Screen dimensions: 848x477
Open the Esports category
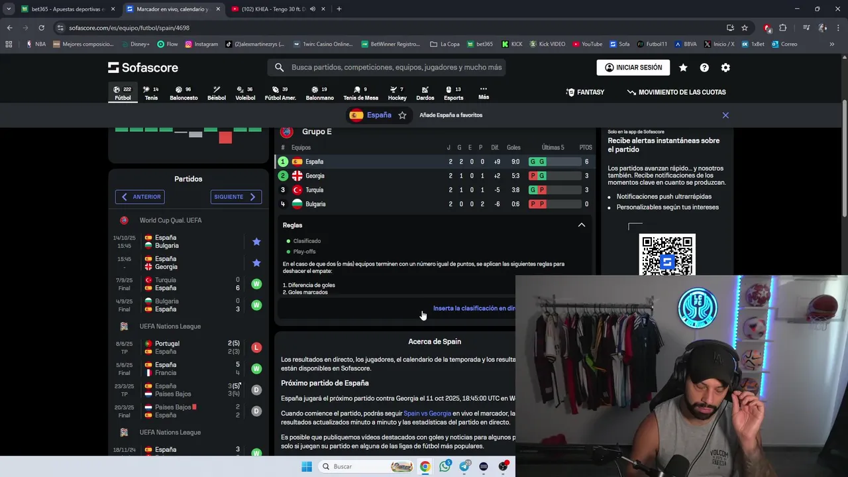coord(454,93)
